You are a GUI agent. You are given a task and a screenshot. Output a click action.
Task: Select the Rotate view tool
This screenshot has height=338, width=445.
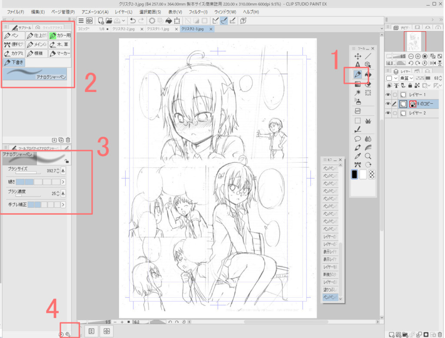pyautogui.click(x=368, y=164)
